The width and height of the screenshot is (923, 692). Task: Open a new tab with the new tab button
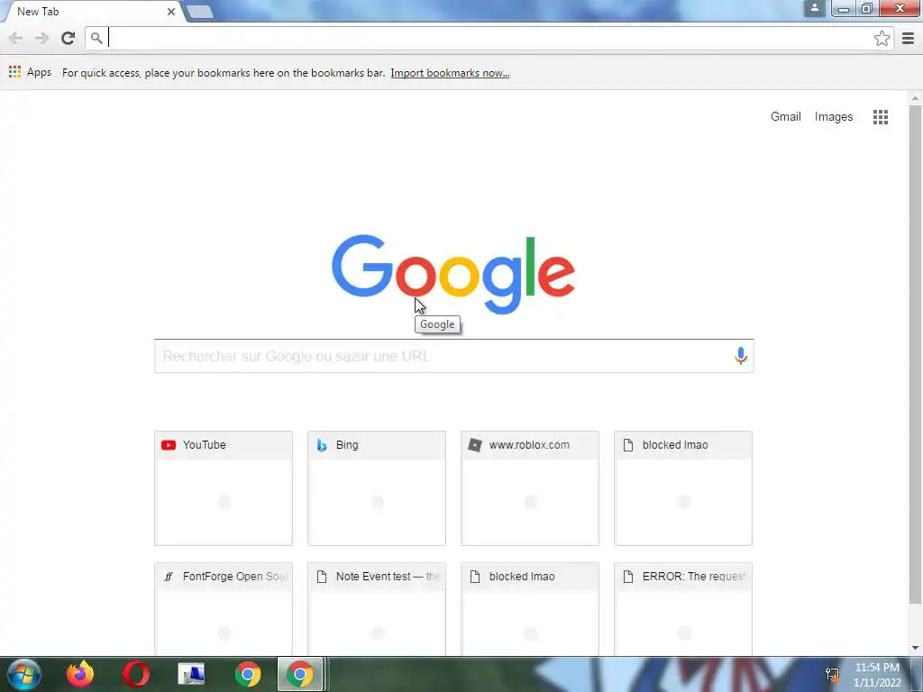(200, 12)
